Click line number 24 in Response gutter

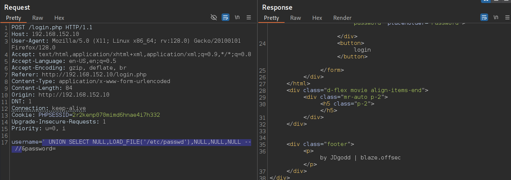pyautogui.click(x=262, y=43)
